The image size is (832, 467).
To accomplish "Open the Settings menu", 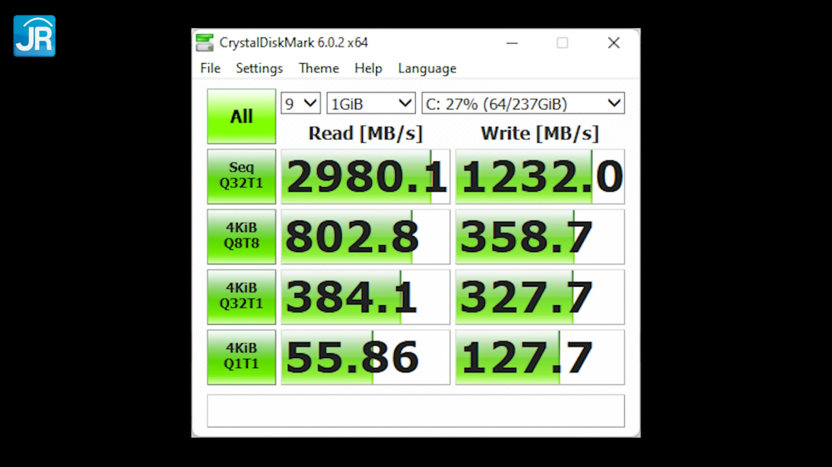I will tap(260, 68).
